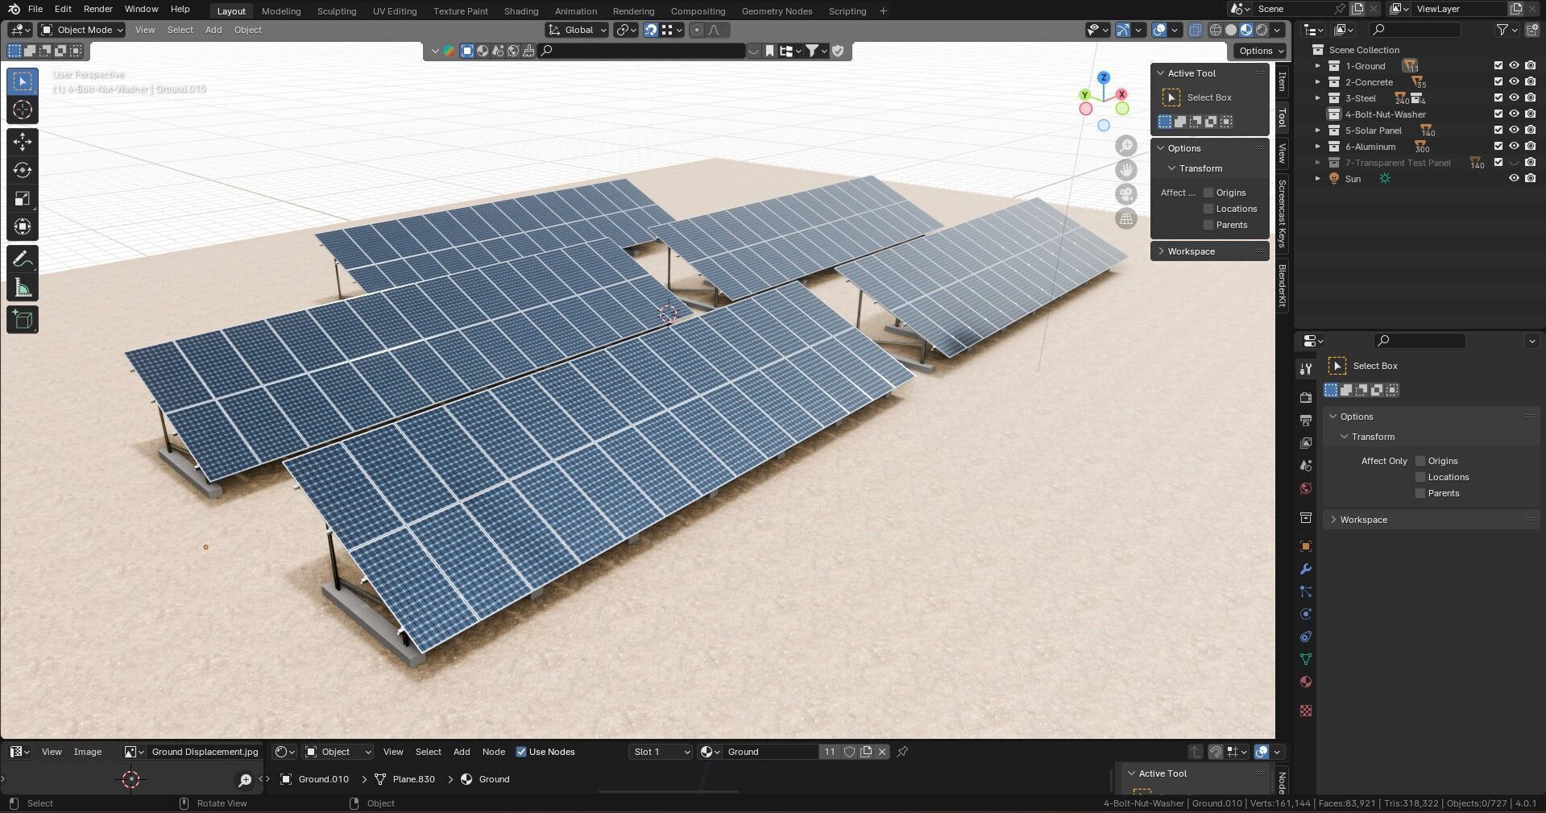Screen dimensions: 1546x813
Task: Open the viewport Options dropdown
Action: (1261, 51)
